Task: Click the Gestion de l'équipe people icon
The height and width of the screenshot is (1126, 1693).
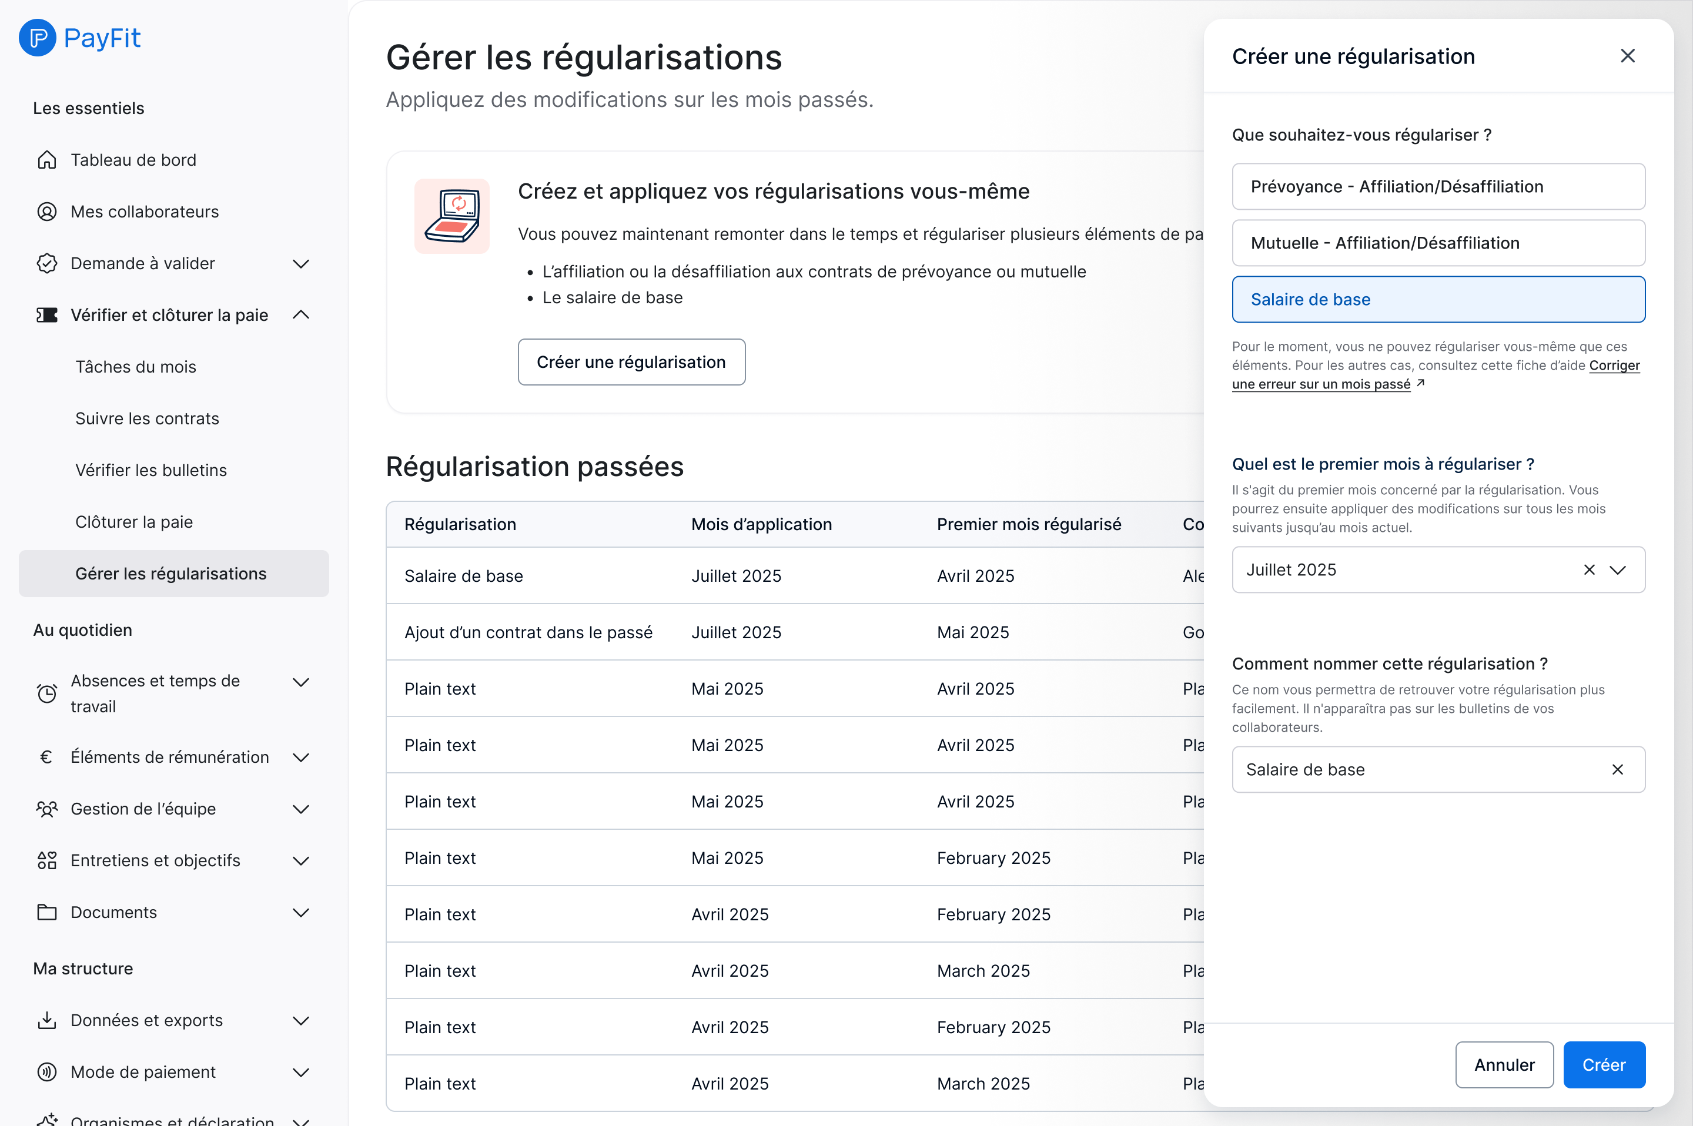Action: pyautogui.click(x=46, y=809)
